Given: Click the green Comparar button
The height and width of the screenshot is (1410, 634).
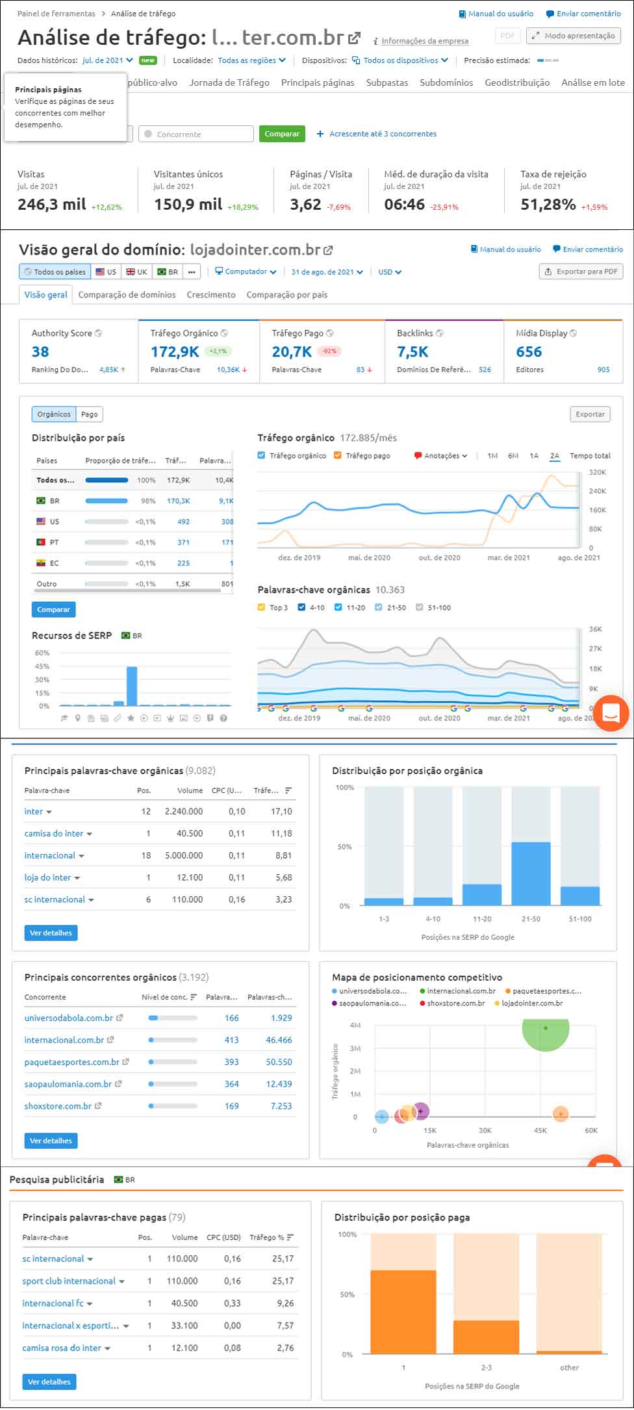Looking at the screenshot, I should 282,134.
